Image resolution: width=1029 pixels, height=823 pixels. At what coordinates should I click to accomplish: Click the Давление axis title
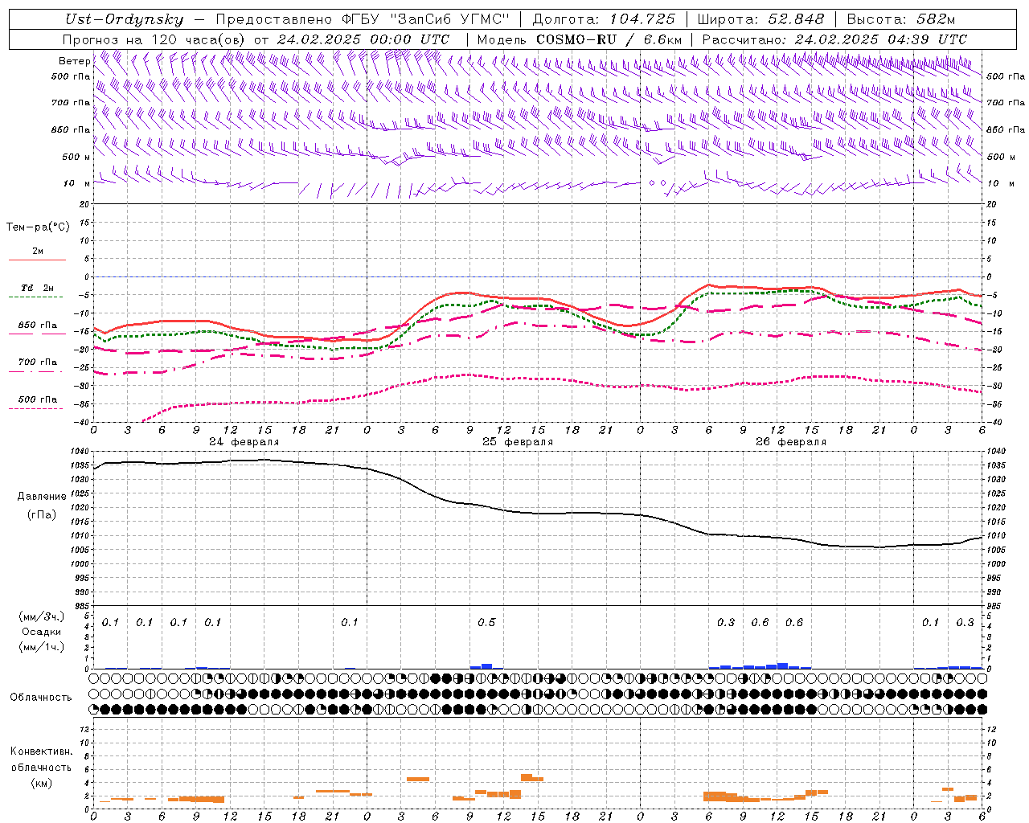point(42,497)
